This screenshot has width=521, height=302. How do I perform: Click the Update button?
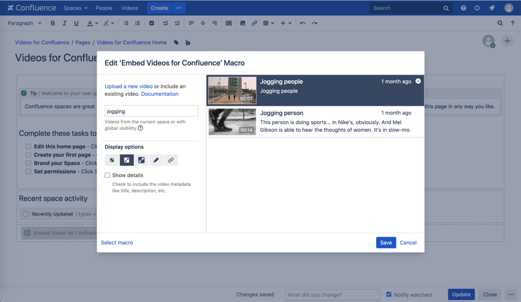point(461,294)
